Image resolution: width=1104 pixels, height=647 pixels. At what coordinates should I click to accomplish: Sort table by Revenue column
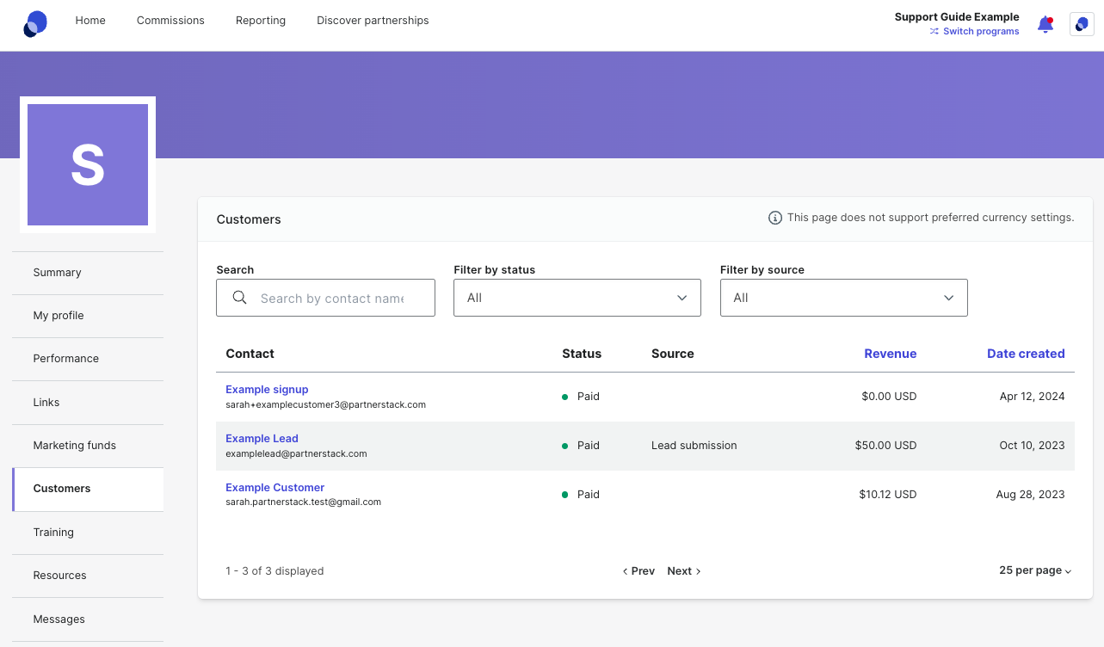coord(890,354)
